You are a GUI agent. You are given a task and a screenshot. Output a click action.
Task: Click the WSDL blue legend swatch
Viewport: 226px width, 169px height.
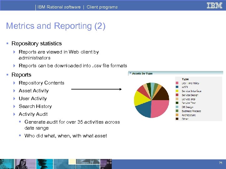[177, 87]
